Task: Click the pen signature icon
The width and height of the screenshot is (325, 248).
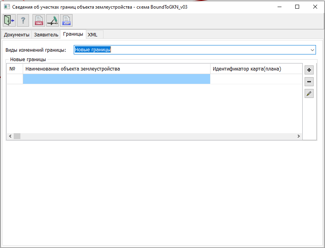Action: [x=53, y=20]
